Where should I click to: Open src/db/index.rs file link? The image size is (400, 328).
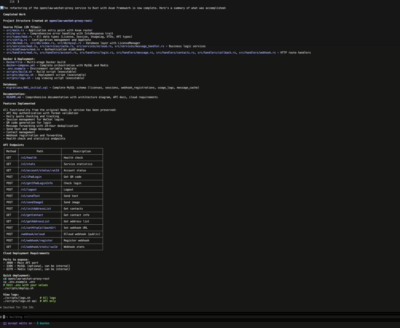(x=42, y=43)
